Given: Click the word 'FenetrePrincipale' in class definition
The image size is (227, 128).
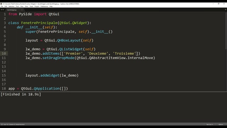Looking at the screenshot, I should 39,23.
